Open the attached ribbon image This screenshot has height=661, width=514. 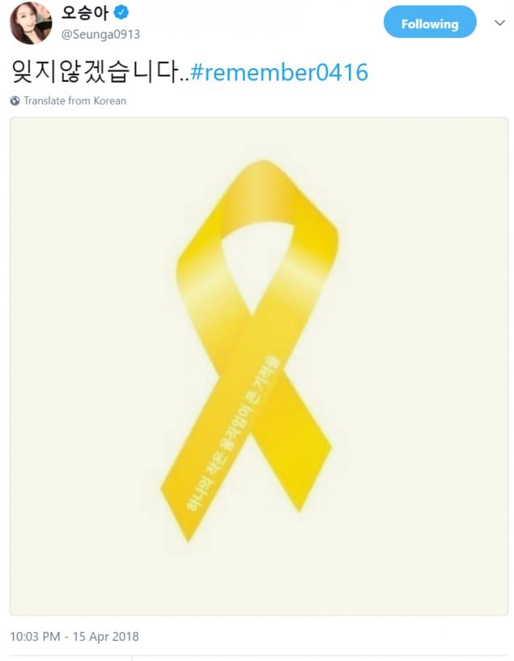[x=259, y=366]
